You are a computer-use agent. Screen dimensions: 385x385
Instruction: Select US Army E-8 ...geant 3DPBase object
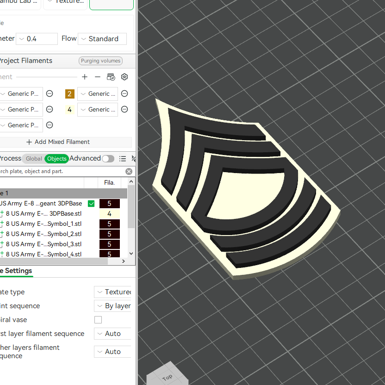coord(41,204)
